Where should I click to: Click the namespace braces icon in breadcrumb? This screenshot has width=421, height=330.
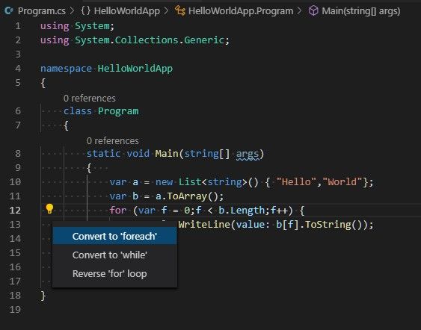coord(86,10)
